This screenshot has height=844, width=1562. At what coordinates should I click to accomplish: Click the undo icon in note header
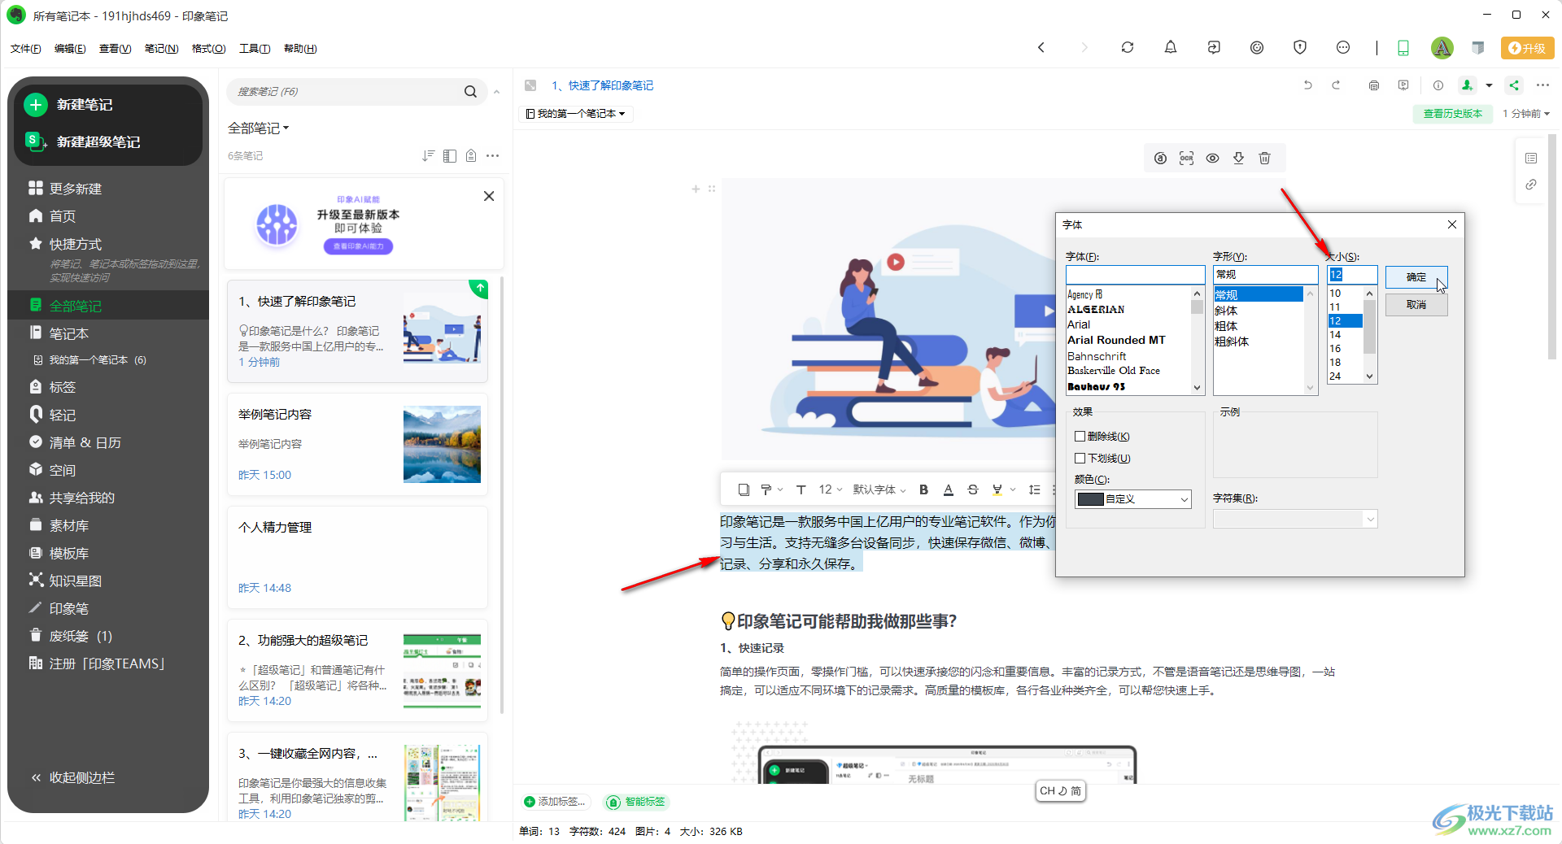[1307, 85]
